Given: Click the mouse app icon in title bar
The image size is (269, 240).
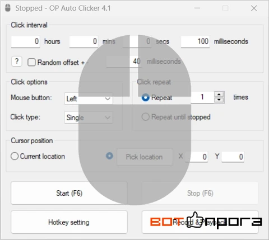Looking at the screenshot, I should (8, 8).
